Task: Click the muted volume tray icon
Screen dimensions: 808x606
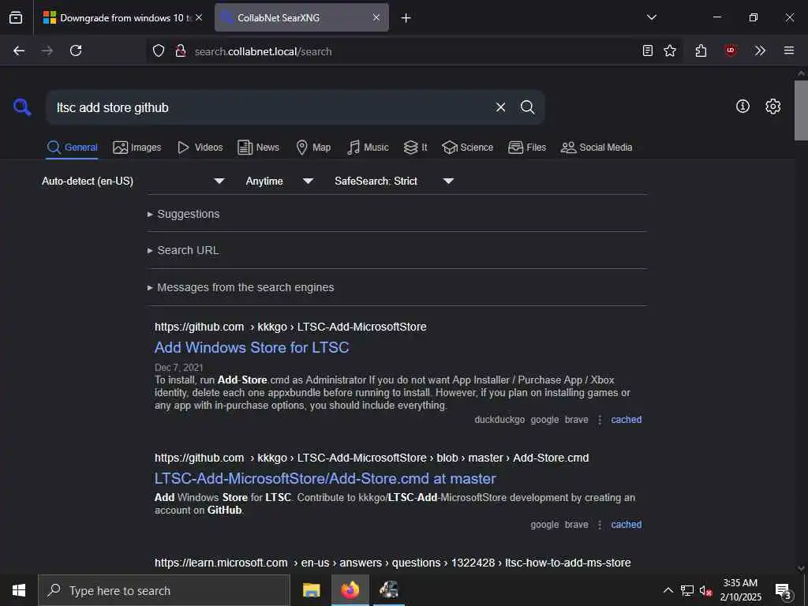Action: (705, 590)
